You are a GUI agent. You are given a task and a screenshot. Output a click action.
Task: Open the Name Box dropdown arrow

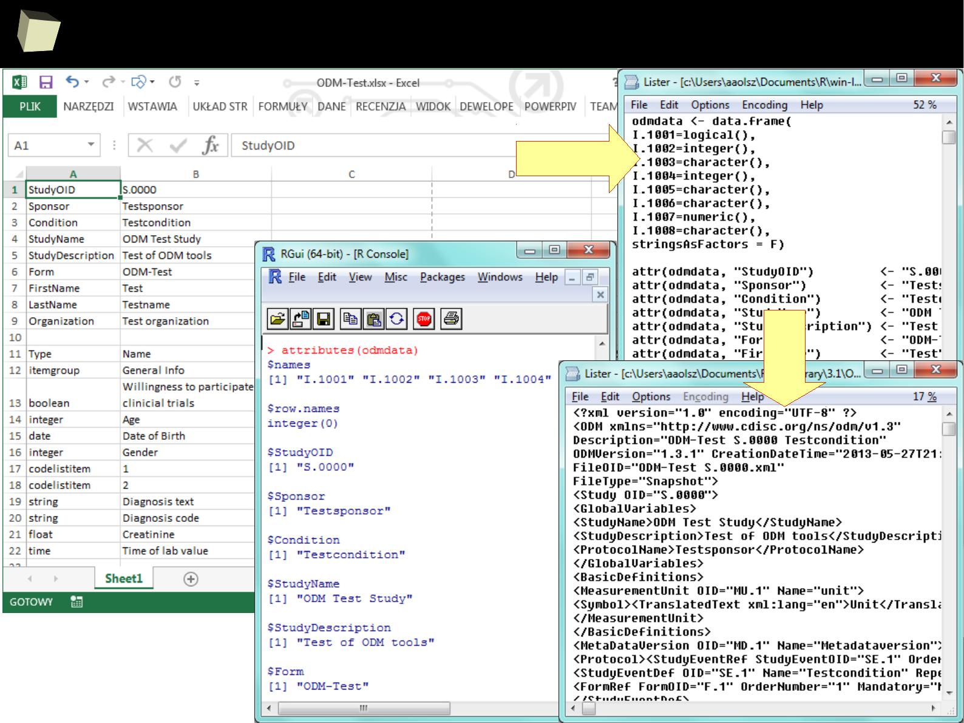point(90,145)
